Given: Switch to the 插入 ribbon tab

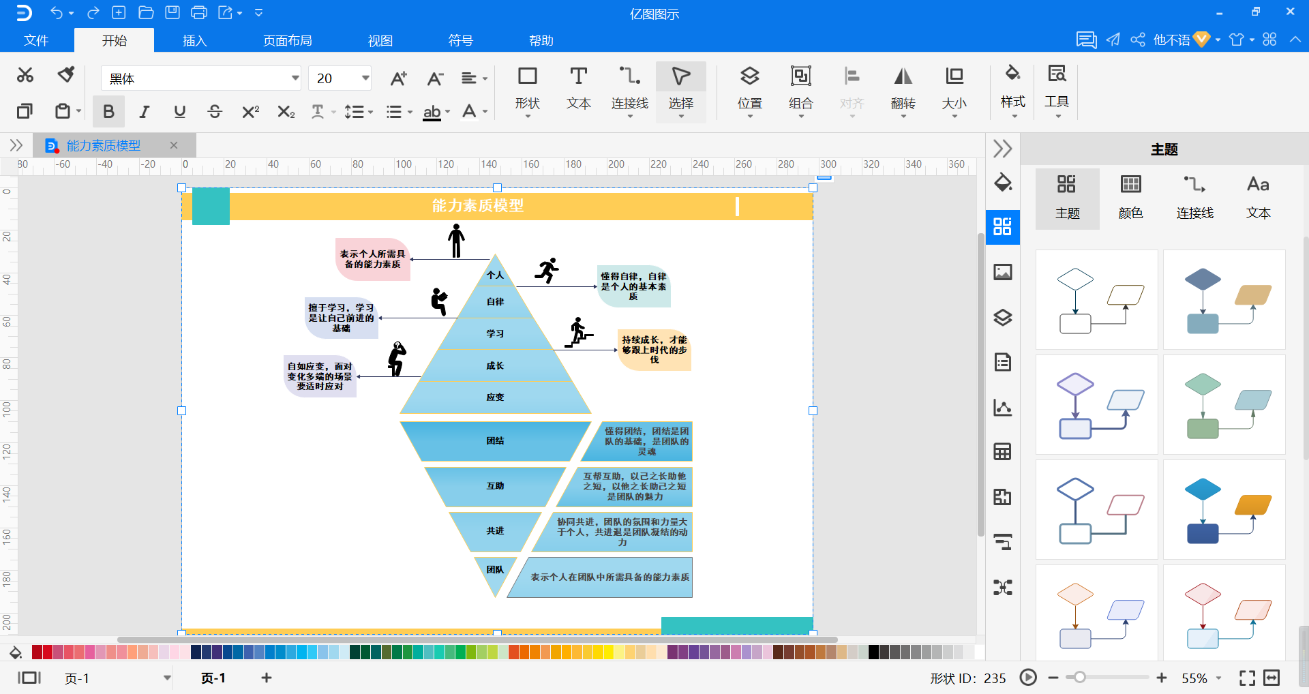Looking at the screenshot, I should 194,41.
